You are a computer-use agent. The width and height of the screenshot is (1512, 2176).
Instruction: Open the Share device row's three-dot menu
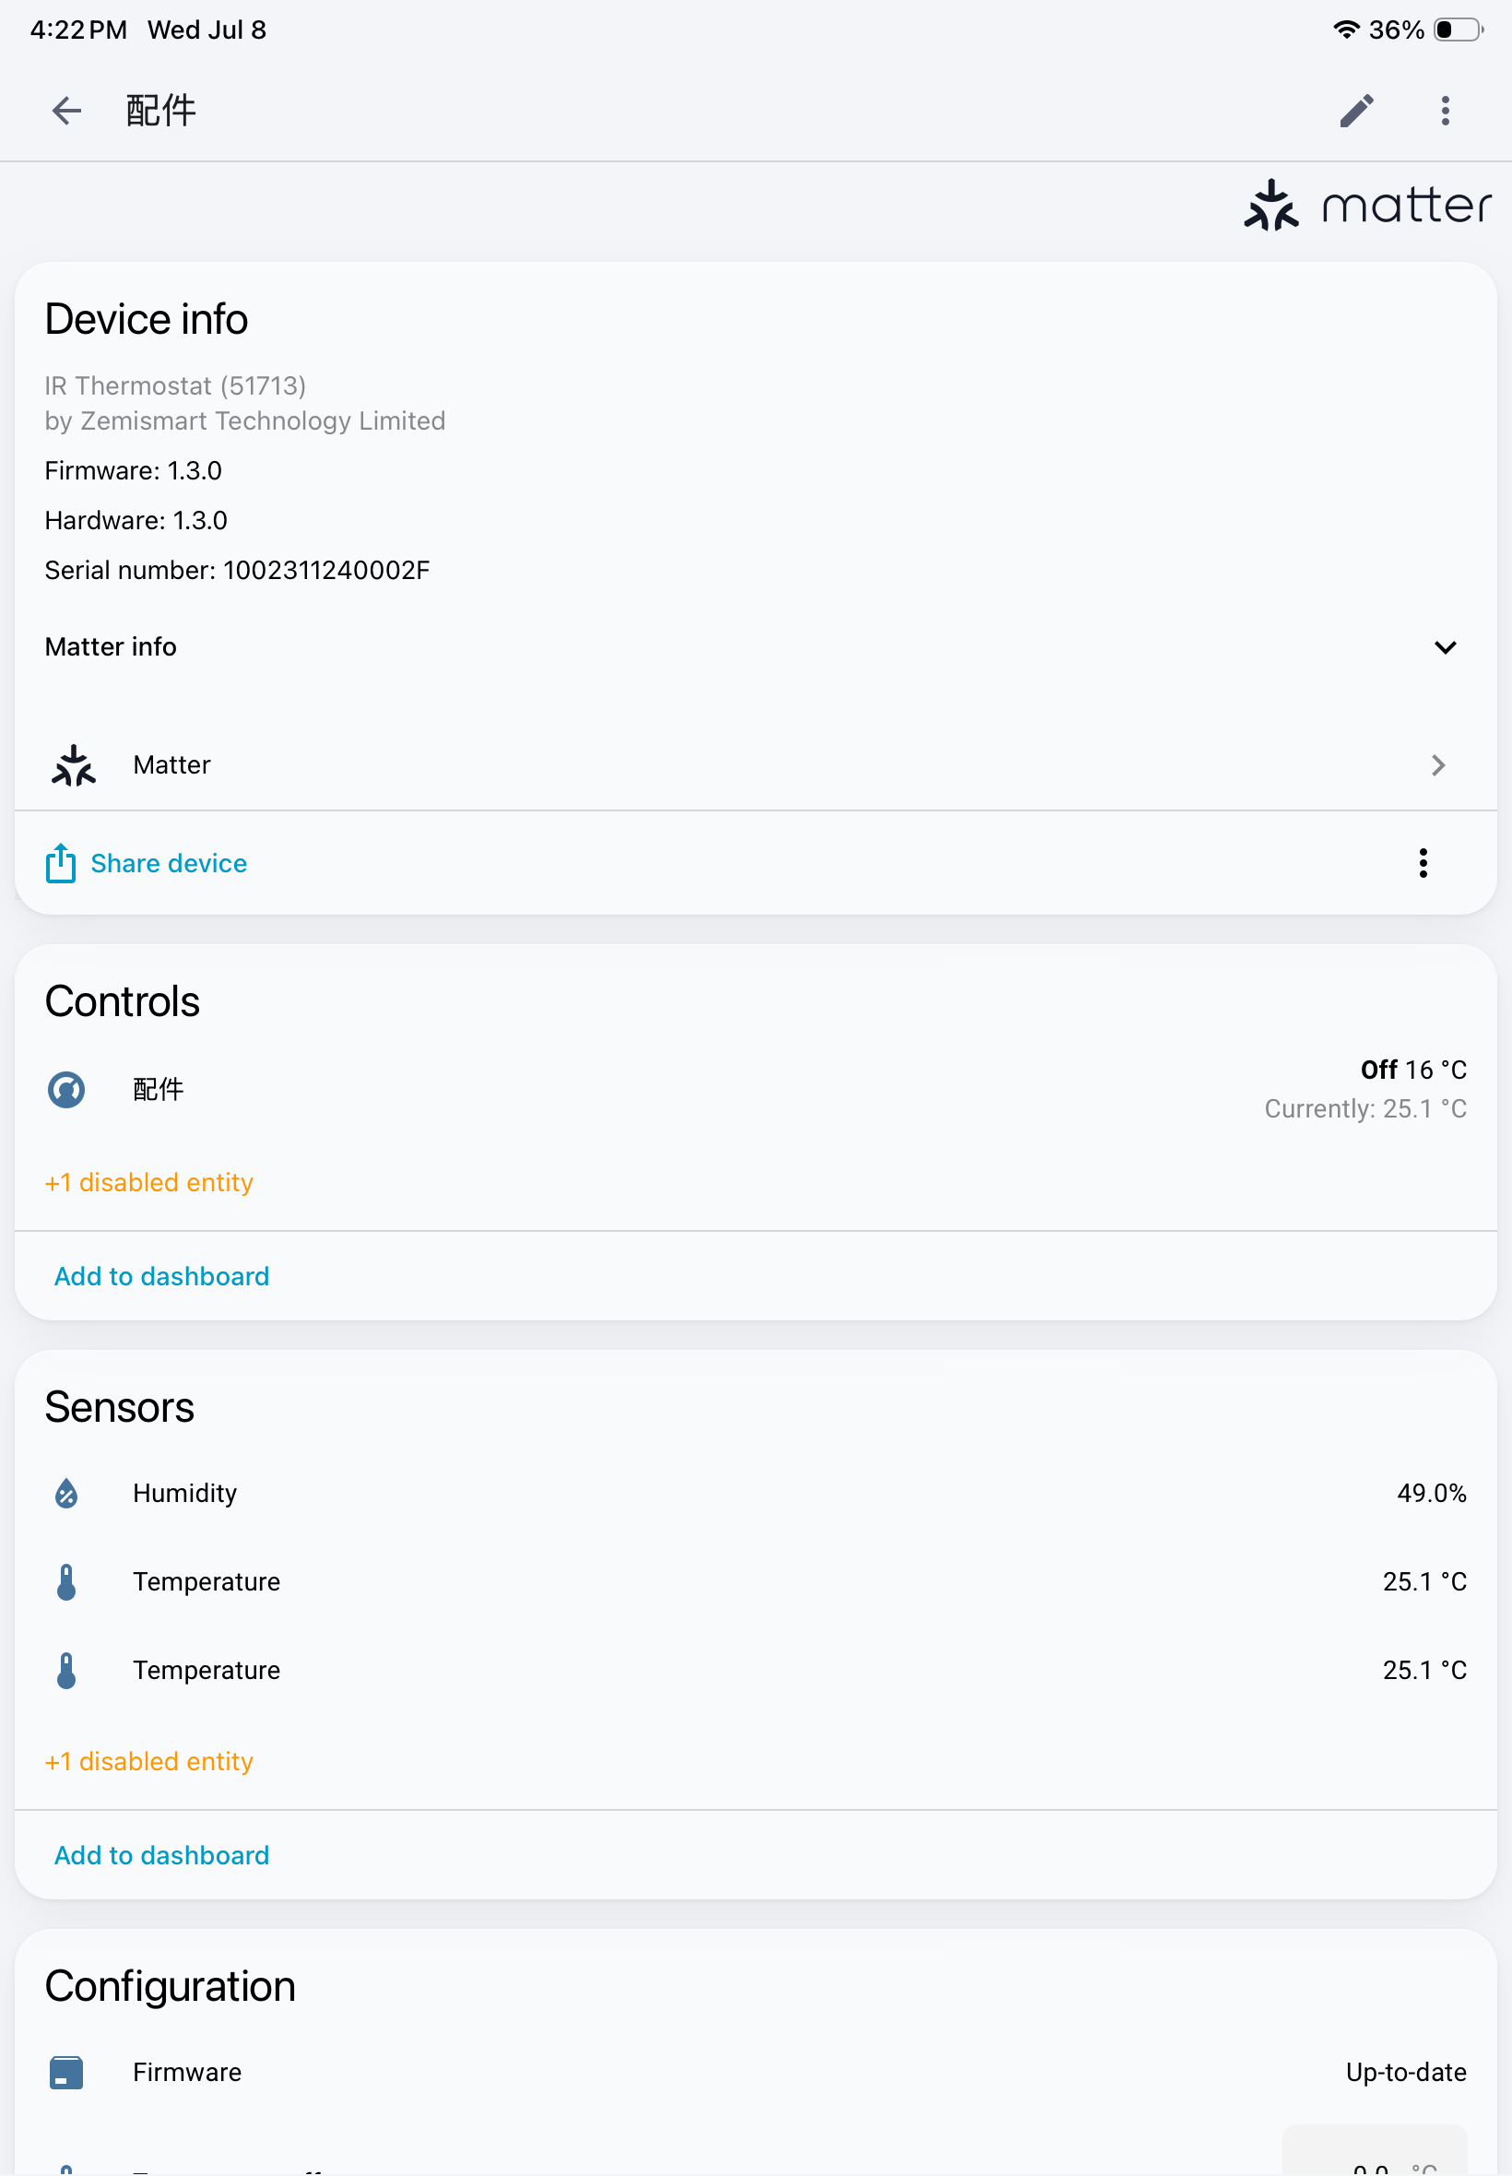1423,863
